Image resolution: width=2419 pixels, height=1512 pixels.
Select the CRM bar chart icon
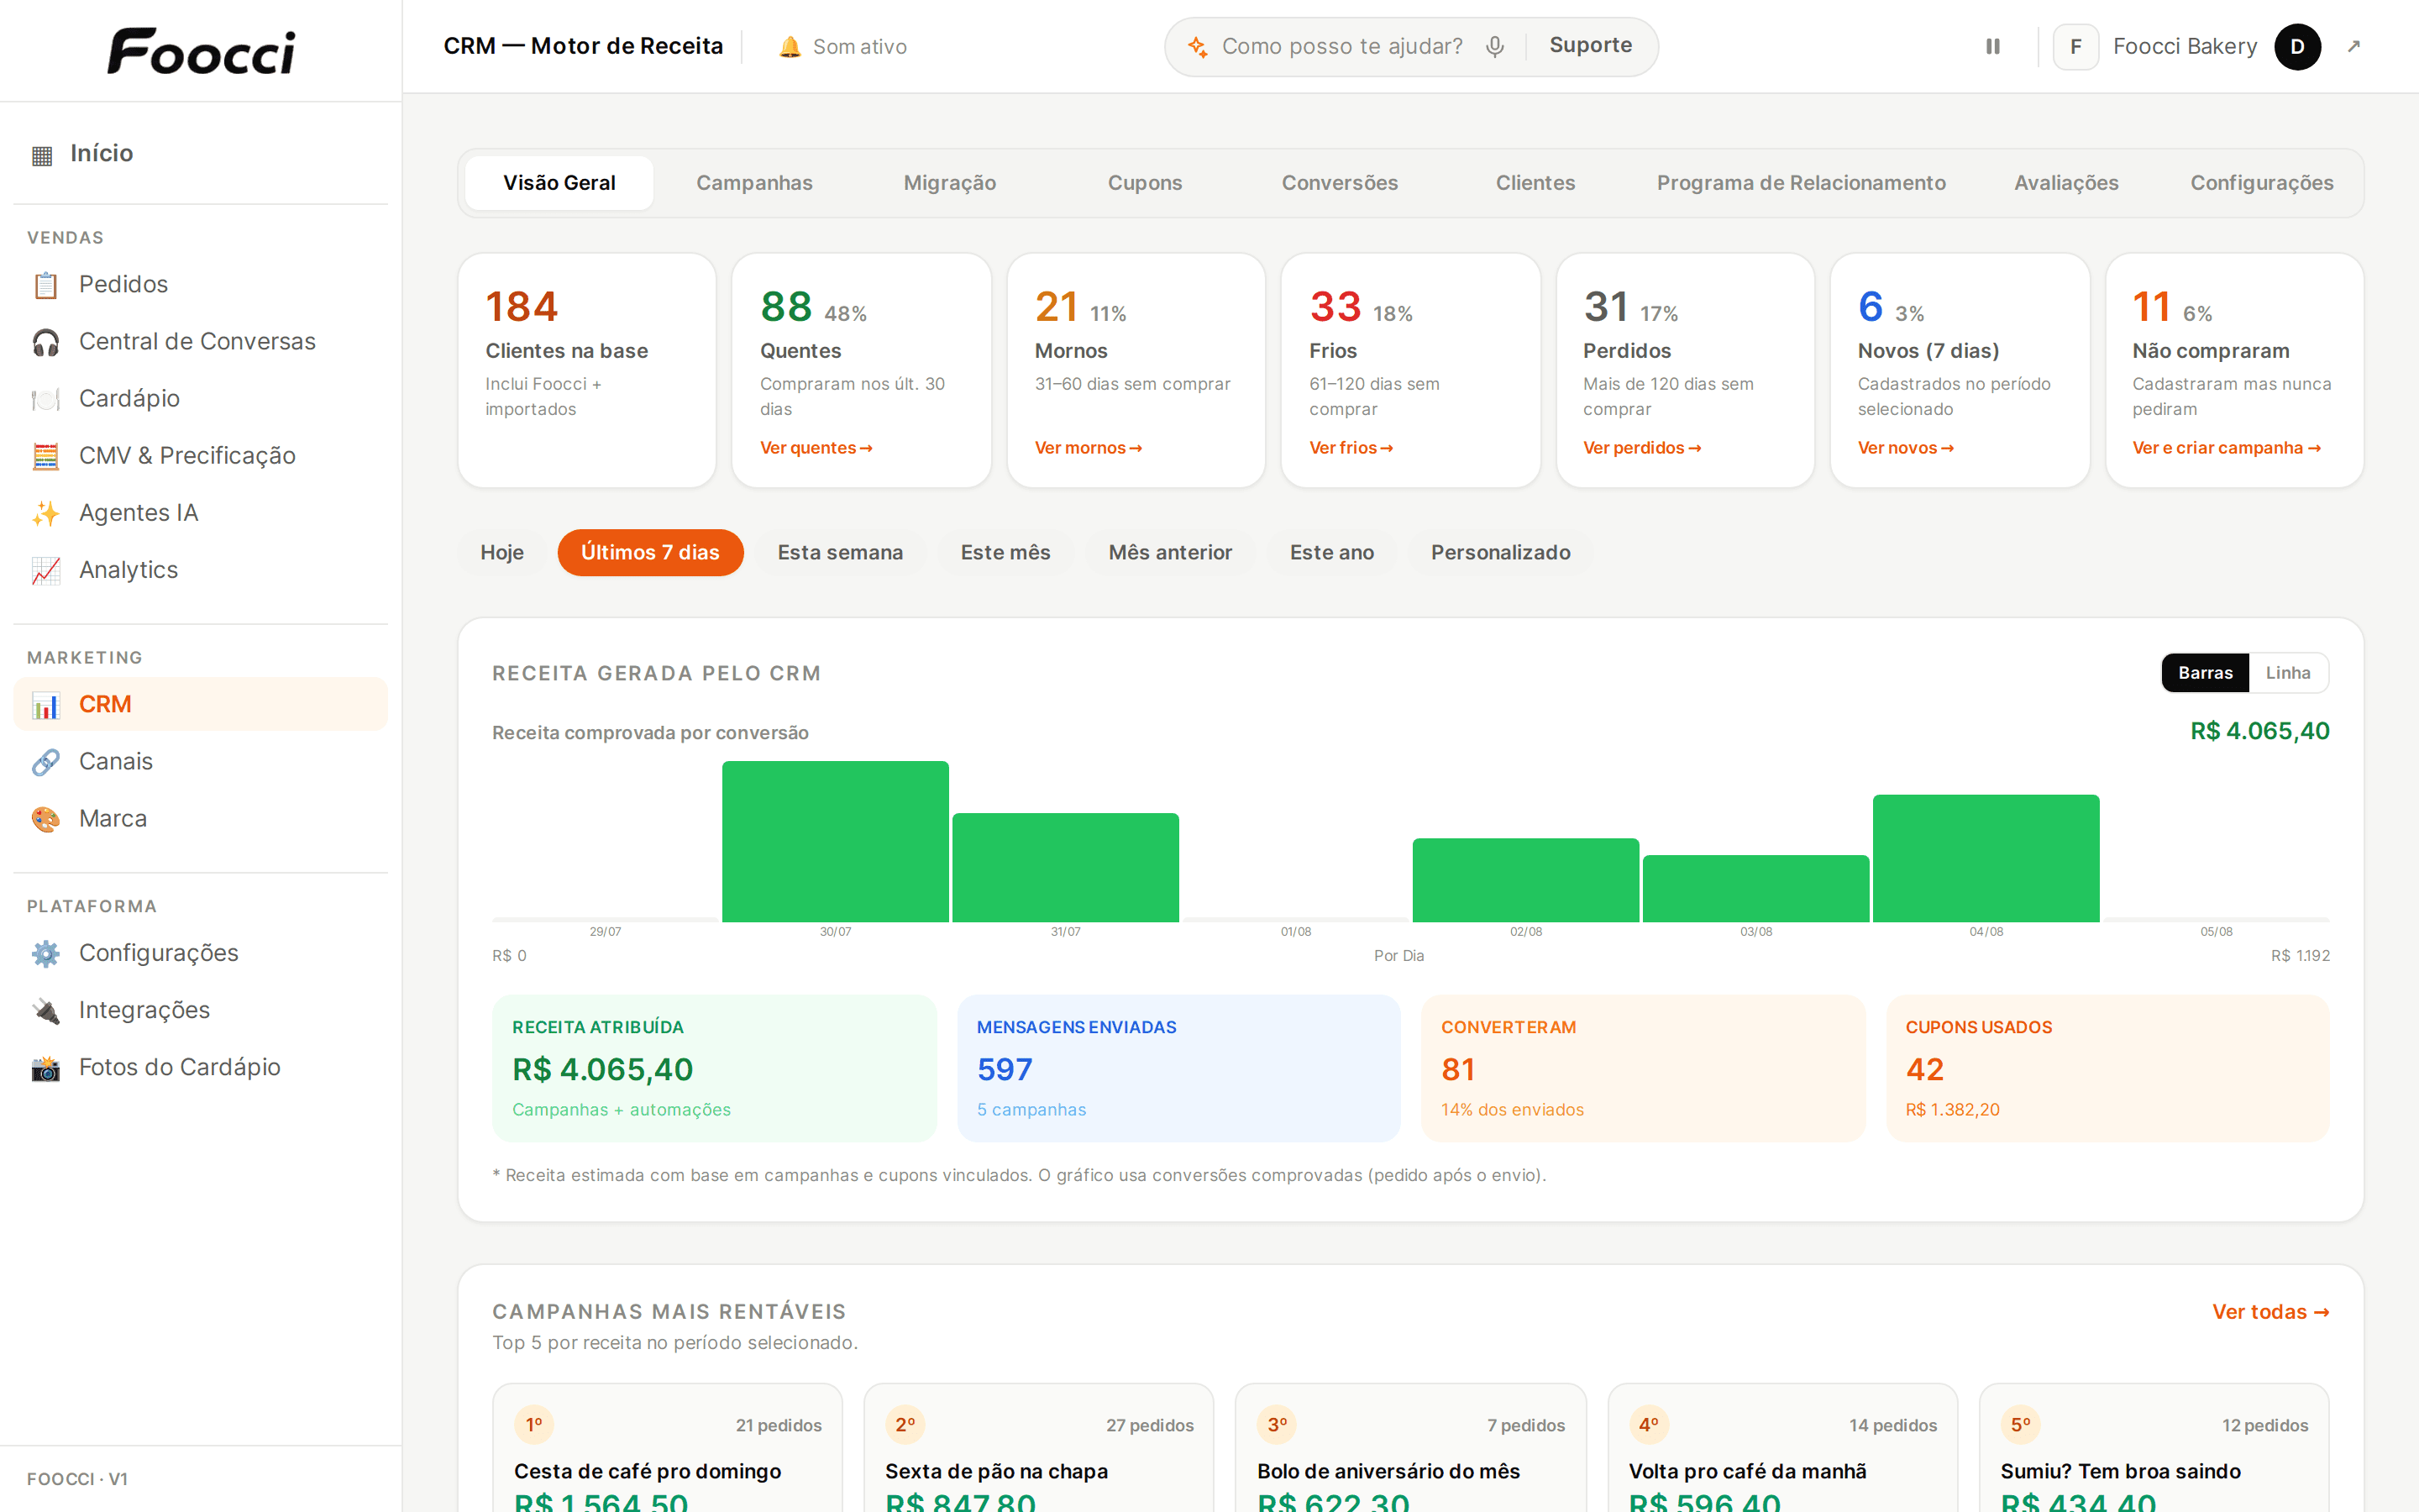(46, 705)
